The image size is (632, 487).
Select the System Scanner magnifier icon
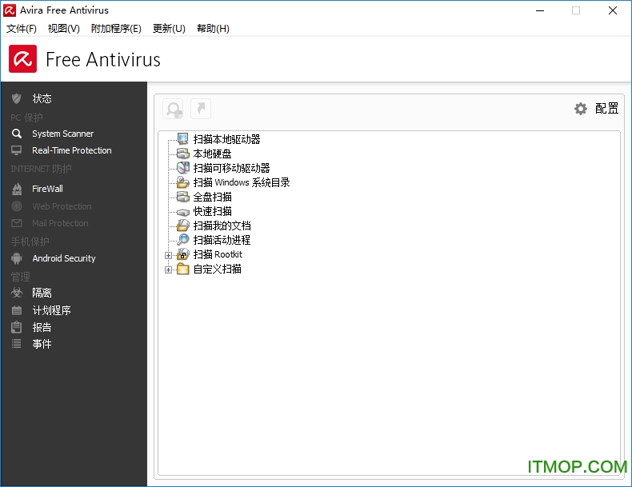(17, 134)
